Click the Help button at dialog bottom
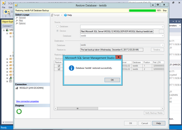 pyautogui.click(x=159, y=123)
